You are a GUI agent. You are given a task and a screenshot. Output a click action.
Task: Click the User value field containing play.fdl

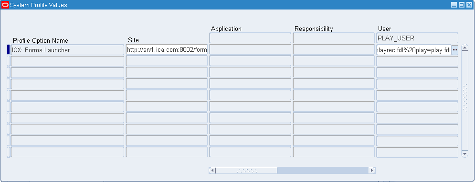coord(414,50)
